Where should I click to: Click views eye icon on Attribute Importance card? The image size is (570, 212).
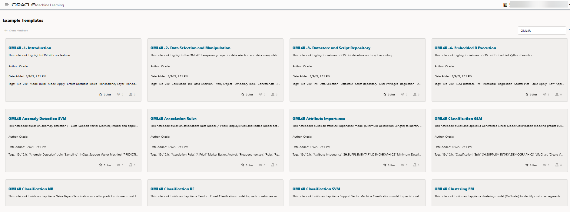pyautogui.click(x=403, y=165)
